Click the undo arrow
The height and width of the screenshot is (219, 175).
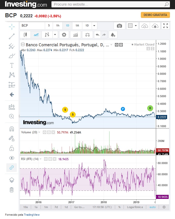pyautogui.click(x=98, y=35)
